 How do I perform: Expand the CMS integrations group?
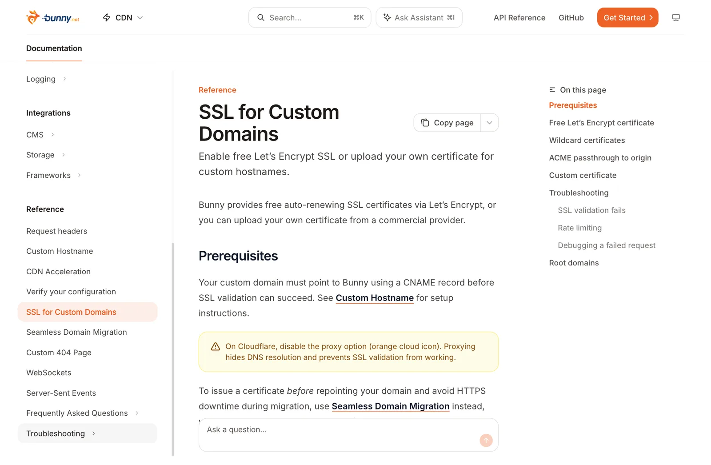52,134
